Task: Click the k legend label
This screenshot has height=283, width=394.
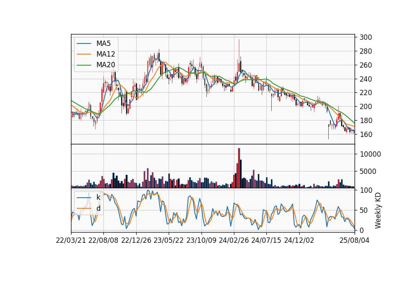Action: (x=98, y=197)
